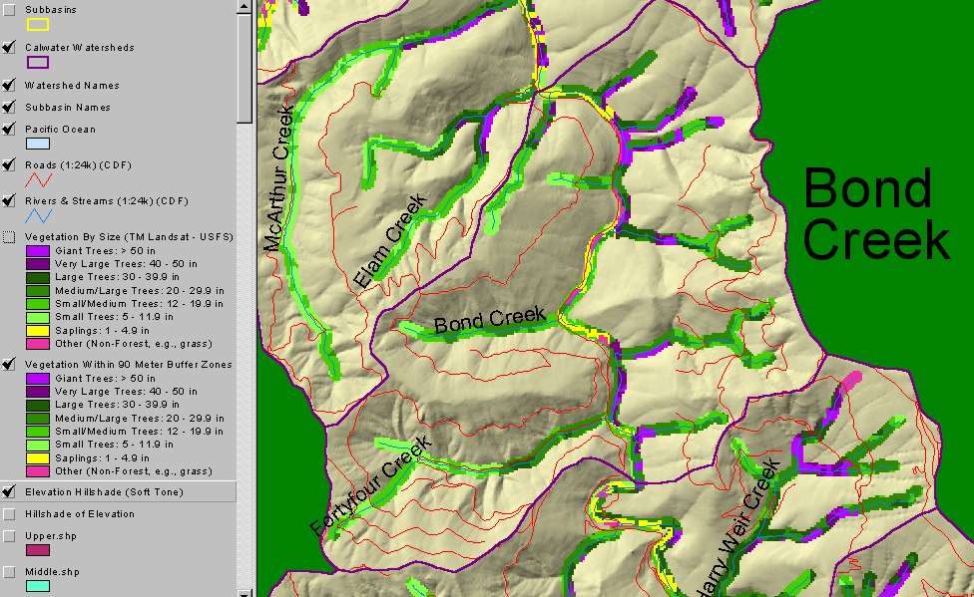Select the Hillshade of Elevation layer label
The image size is (974, 597).
[80, 514]
